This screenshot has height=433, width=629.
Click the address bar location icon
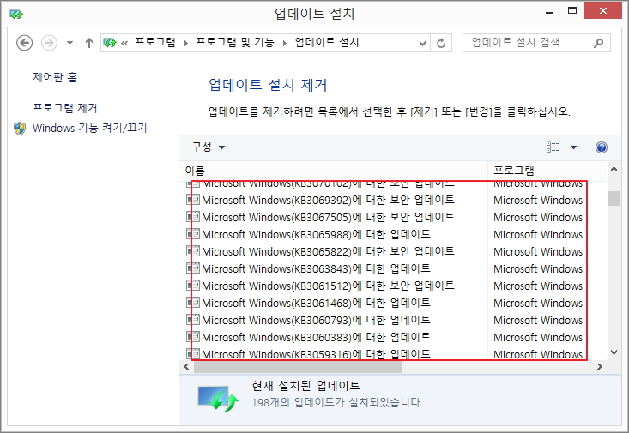click(110, 43)
